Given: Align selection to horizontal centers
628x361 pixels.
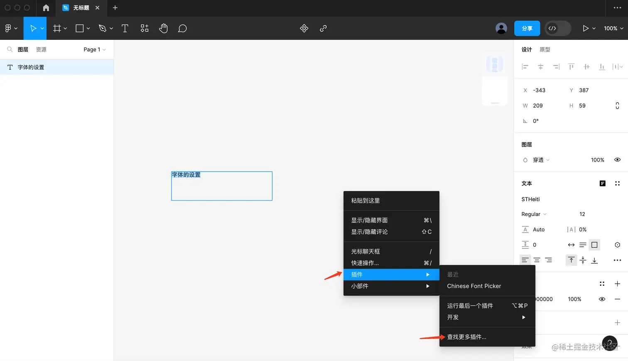Looking at the screenshot, I should pos(540,67).
